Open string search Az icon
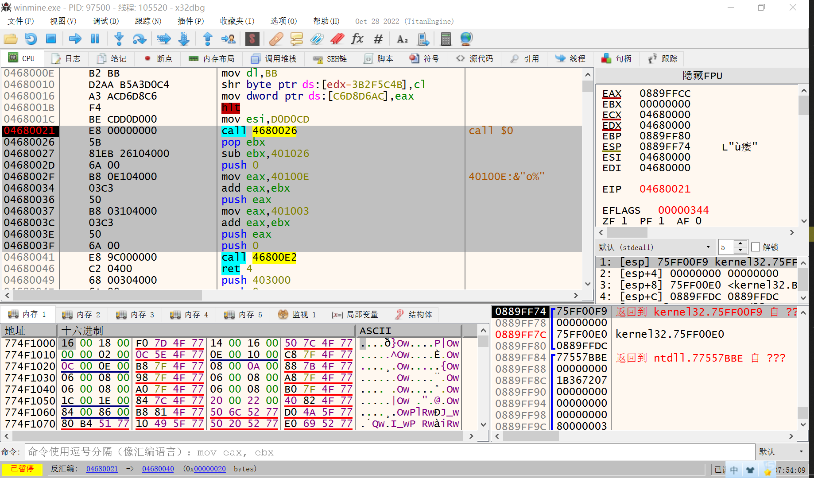The height and width of the screenshot is (478, 814). click(x=402, y=39)
